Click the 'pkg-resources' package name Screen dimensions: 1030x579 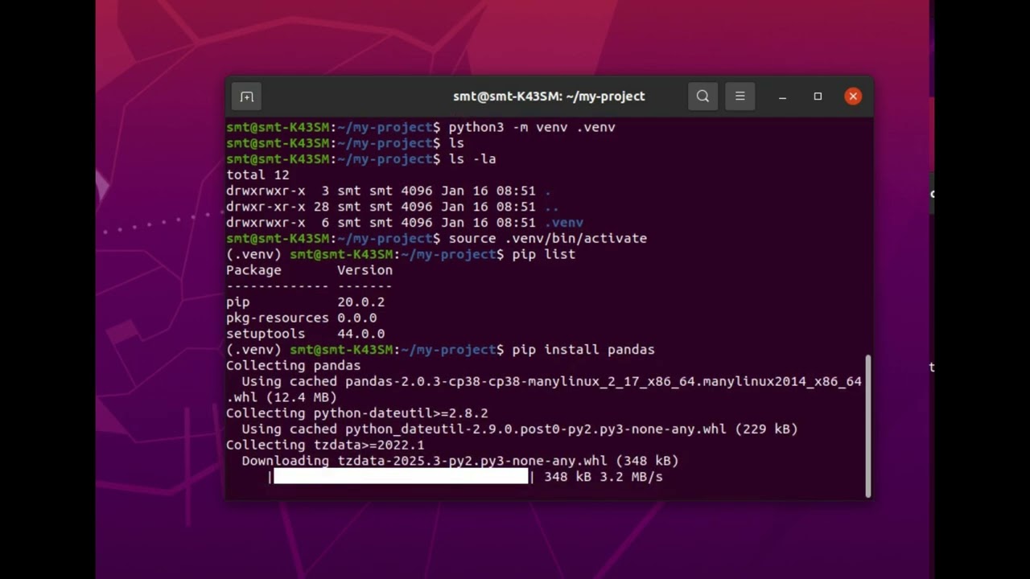278,318
